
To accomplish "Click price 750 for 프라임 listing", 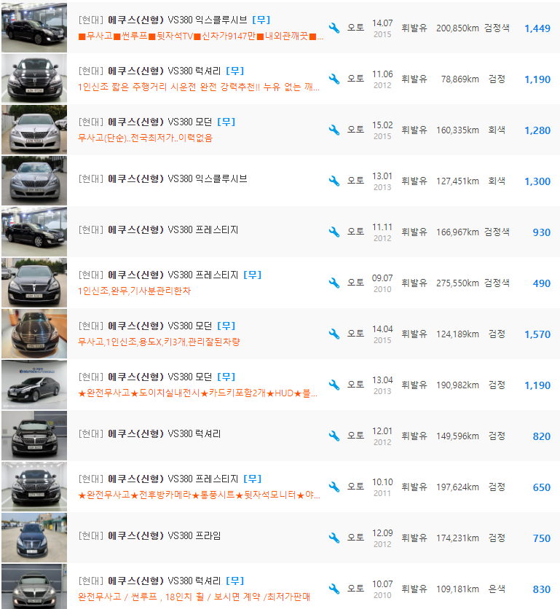I will point(542,538).
